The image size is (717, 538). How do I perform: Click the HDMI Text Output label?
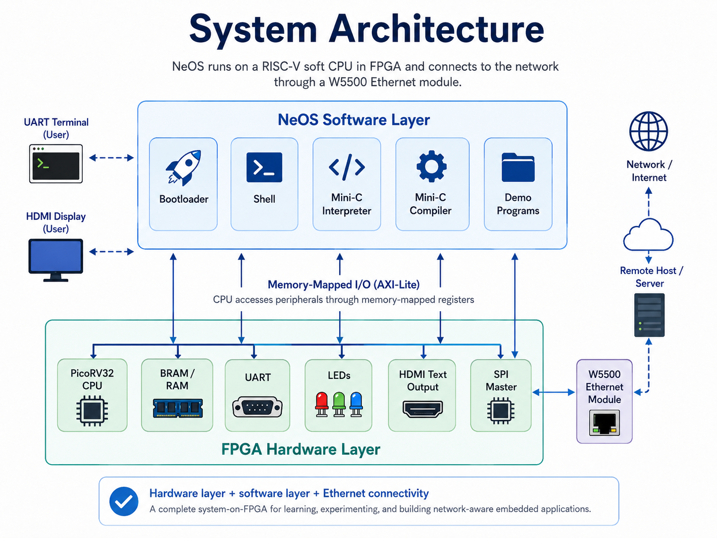(x=423, y=380)
